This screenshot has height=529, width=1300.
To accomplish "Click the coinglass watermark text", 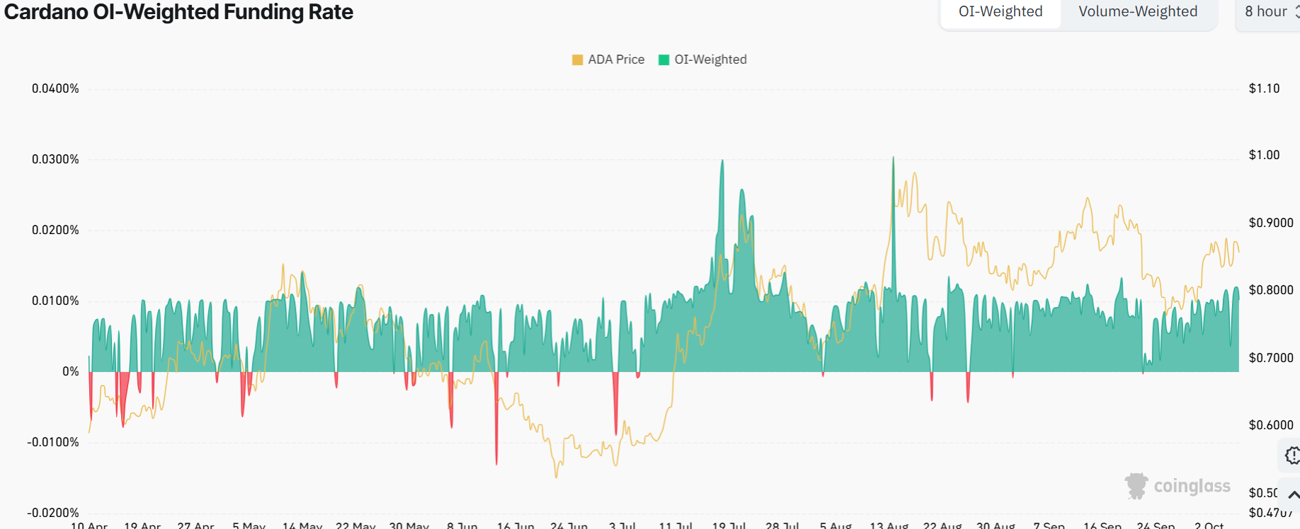I will [x=1192, y=487].
